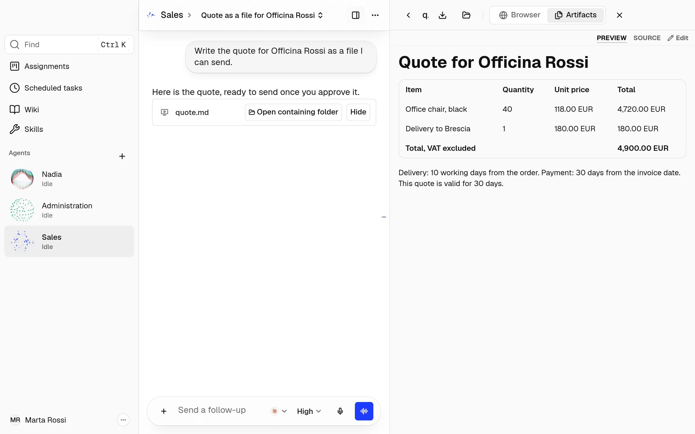This screenshot has width=695, height=434.
Task: Open Assignments from the sidebar
Action: [69, 66]
